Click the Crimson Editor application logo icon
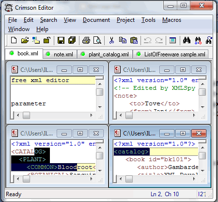218x202 pixels. [9, 8]
